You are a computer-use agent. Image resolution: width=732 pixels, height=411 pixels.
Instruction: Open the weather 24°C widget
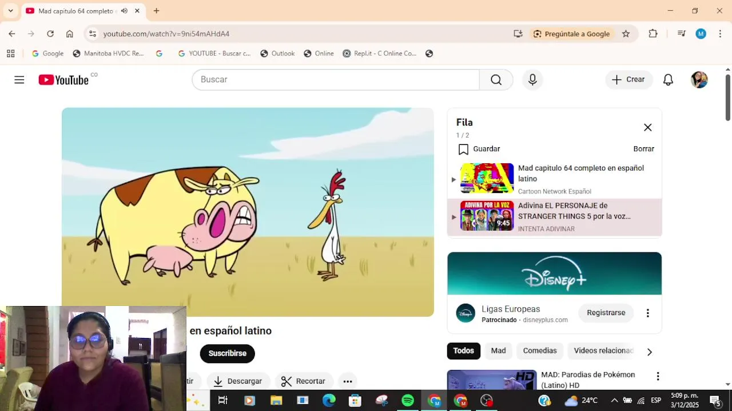(581, 401)
